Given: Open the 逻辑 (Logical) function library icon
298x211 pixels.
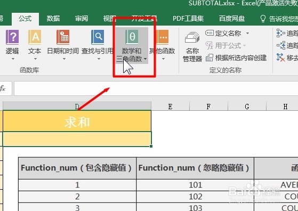Looking at the screenshot, I should coord(12,37).
